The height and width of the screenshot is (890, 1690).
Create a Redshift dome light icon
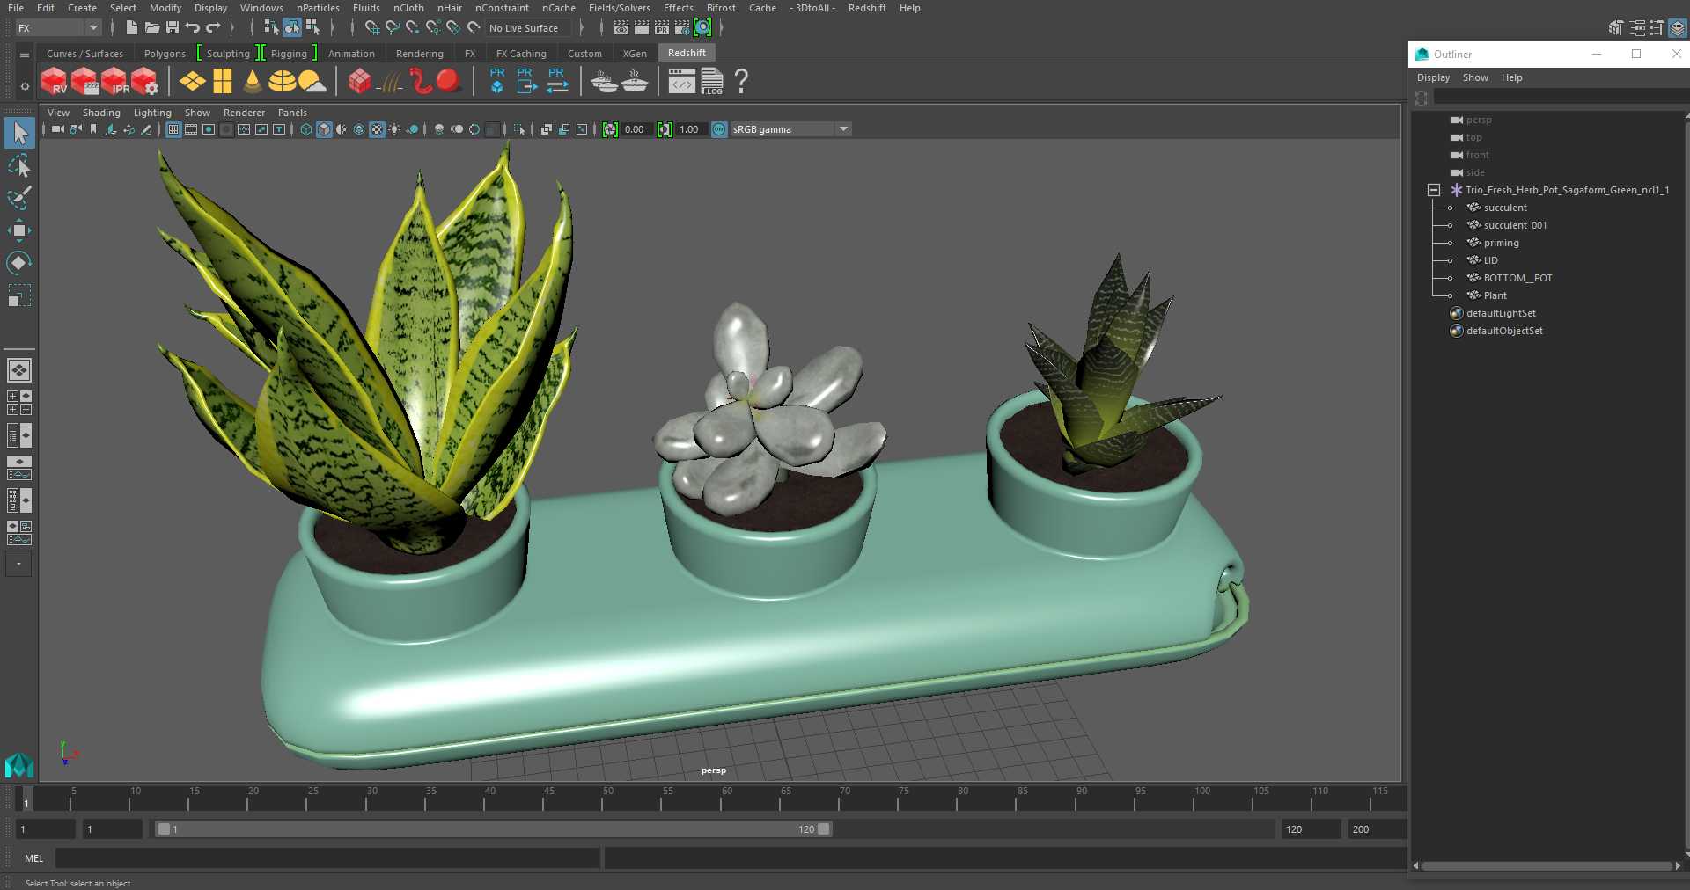tap(282, 82)
